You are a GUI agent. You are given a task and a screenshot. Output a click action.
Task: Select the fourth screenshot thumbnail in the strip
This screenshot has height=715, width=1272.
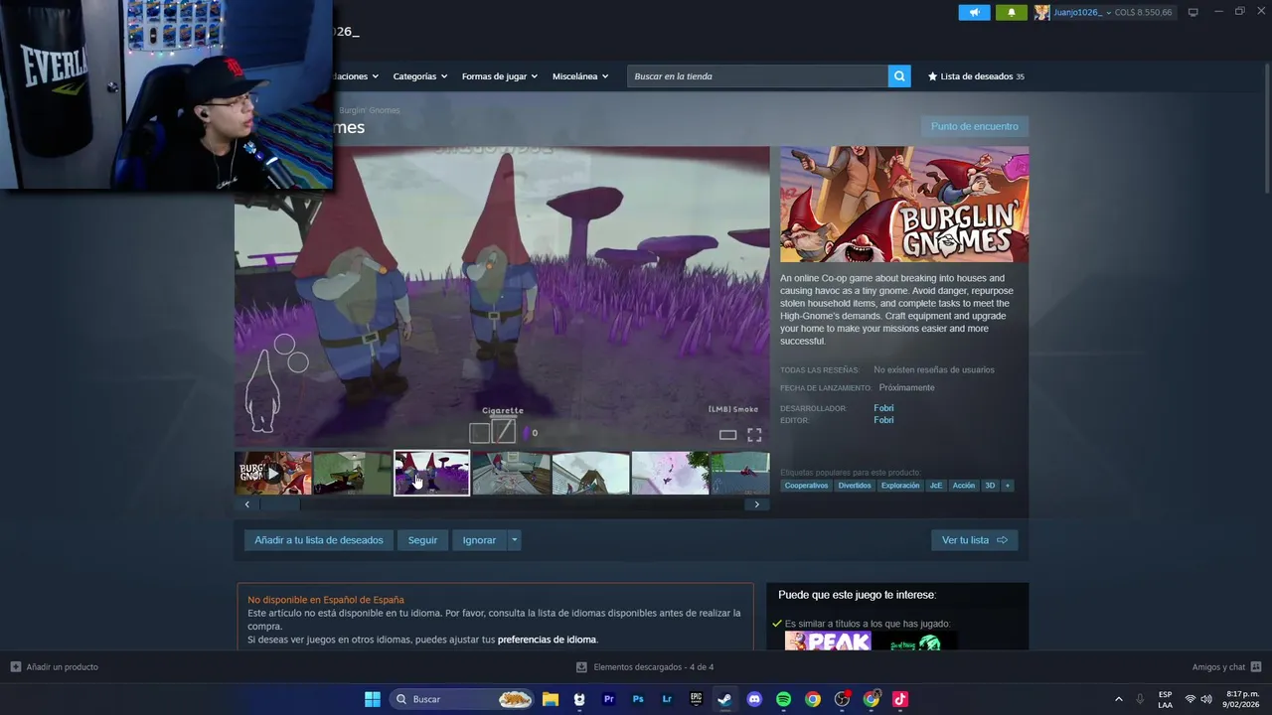[x=511, y=474]
